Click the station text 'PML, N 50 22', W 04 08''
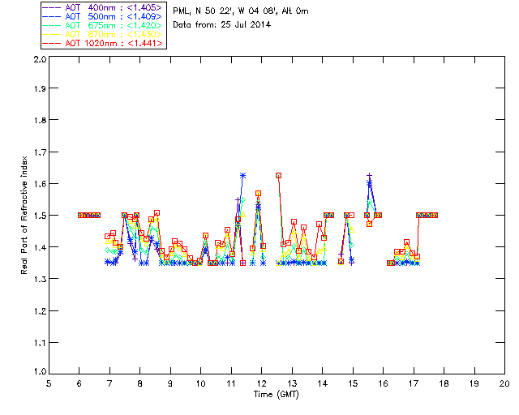 225,11
